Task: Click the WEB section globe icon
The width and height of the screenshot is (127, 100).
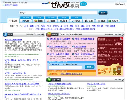Action: click(x=5, y=34)
